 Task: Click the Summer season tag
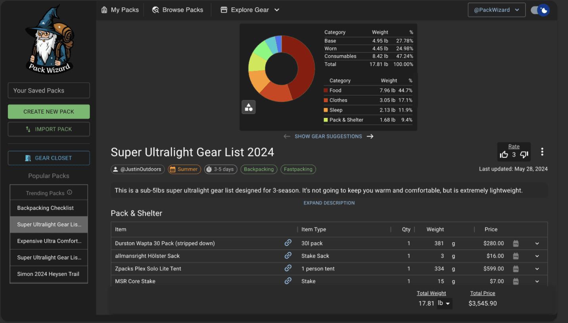tap(184, 169)
